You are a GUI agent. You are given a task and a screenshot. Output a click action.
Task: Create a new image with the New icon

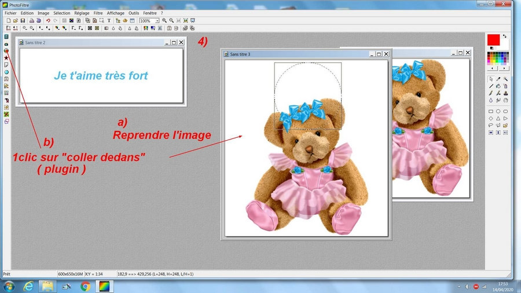(9, 21)
